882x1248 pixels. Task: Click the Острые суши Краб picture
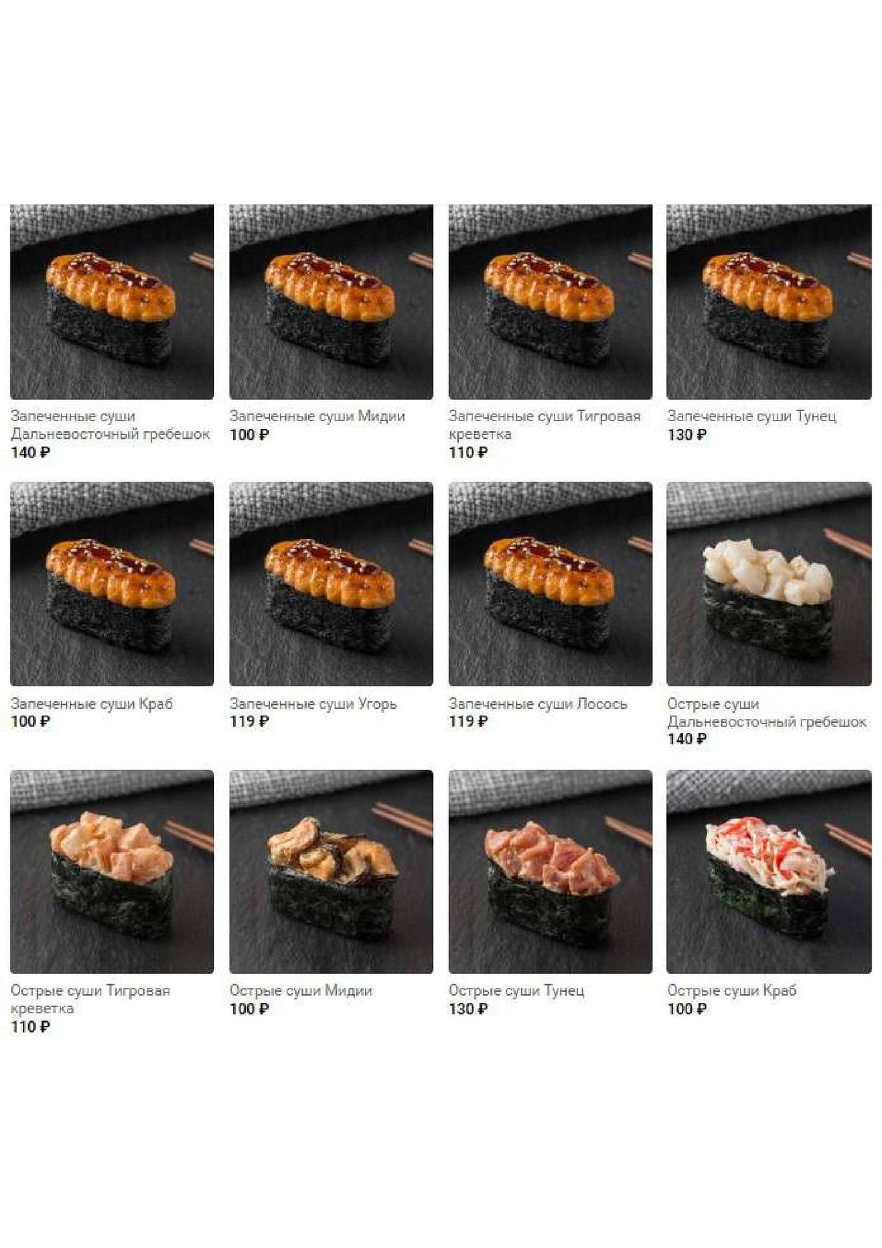point(769,872)
